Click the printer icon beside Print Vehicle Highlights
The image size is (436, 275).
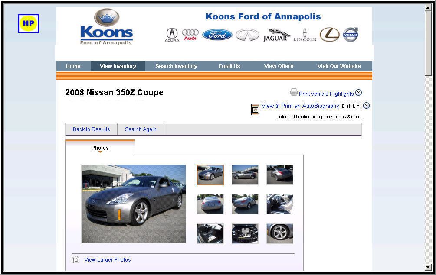(294, 92)
